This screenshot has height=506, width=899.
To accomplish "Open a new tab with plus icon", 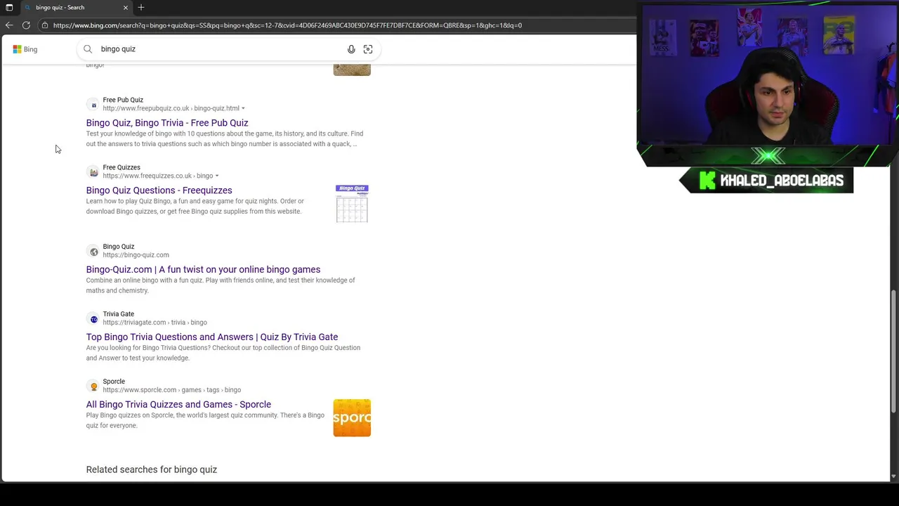I will coord(141,8).
